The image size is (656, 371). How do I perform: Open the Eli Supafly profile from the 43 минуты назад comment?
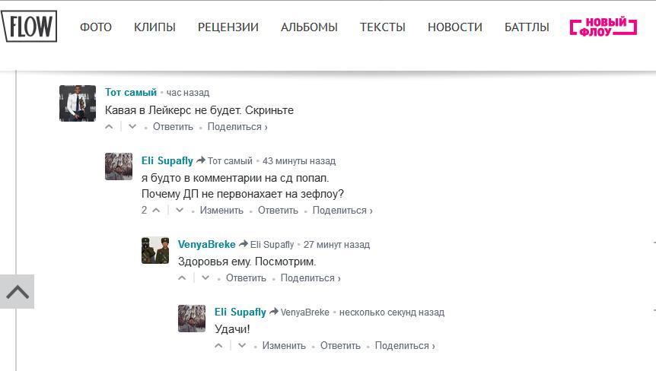167,161
